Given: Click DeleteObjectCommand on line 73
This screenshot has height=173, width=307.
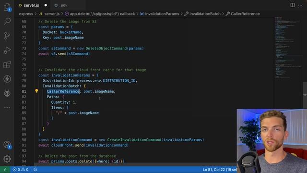Looking at the screenshot, I should 106,48.
